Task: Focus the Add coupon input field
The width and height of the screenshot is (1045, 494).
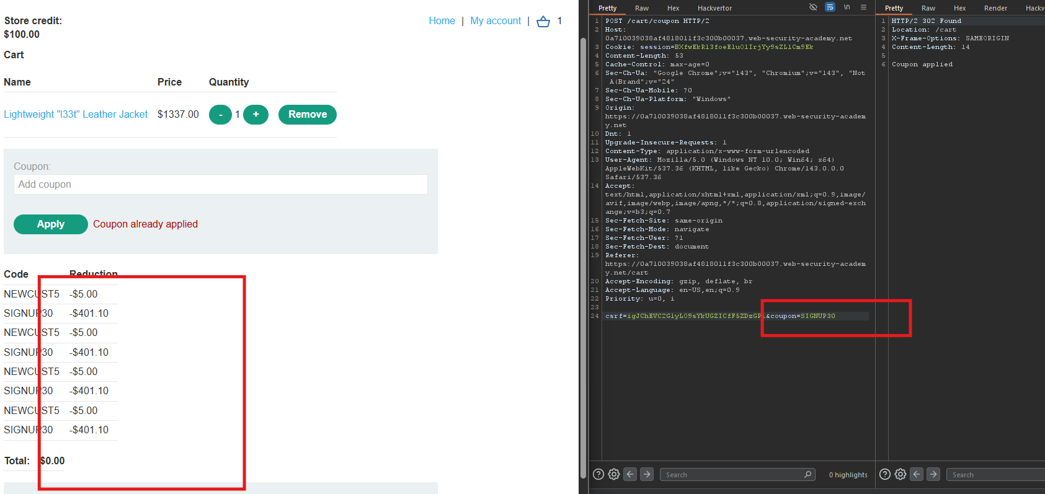Action: [x=221, y=184]
